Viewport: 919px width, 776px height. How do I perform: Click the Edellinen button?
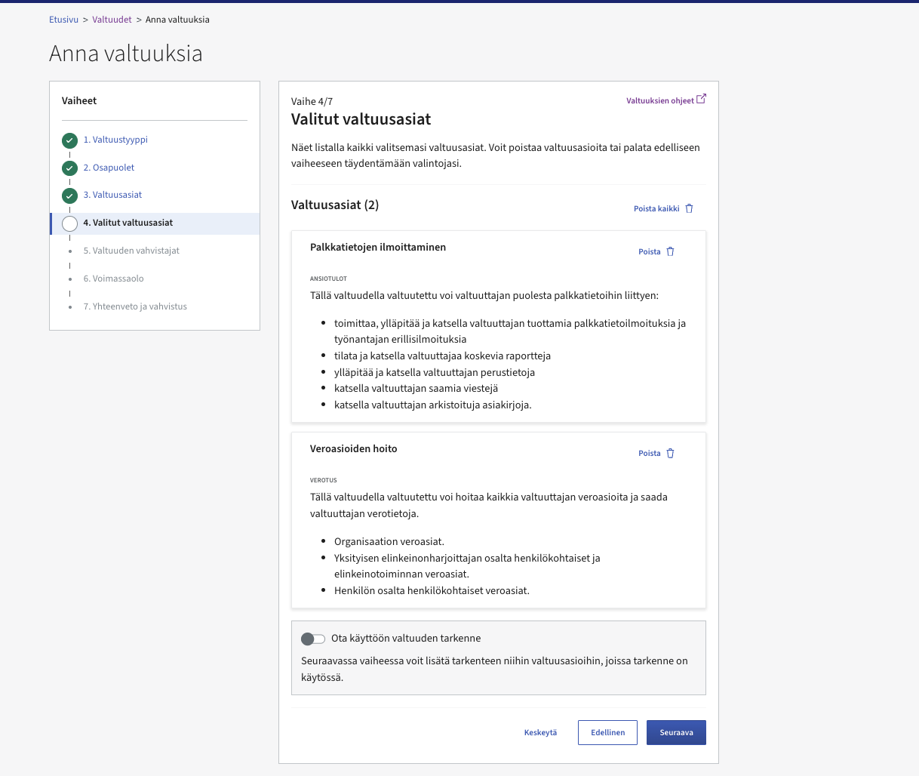click(x=607, y=732)
